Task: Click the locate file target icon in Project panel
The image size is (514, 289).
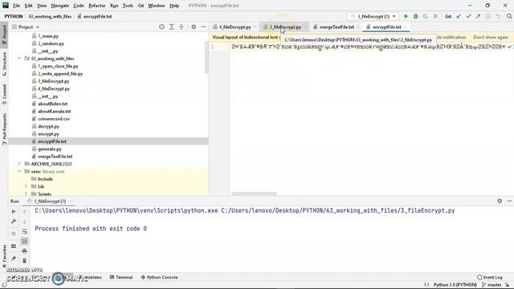Action: point(161,26)
